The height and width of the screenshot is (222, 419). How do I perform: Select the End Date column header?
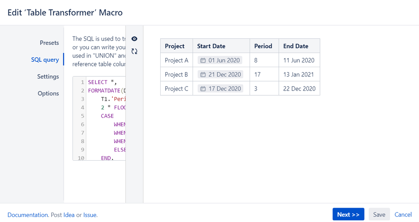tap(296, 46)
